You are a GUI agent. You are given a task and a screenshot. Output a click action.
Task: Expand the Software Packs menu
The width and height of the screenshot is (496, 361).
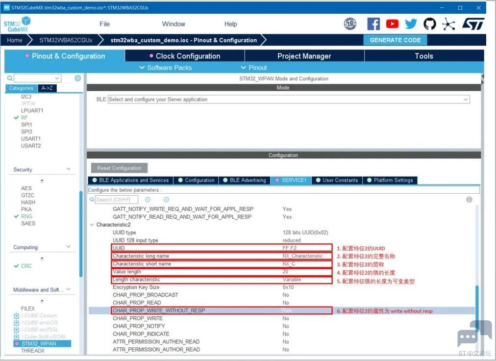coord(166,68)
